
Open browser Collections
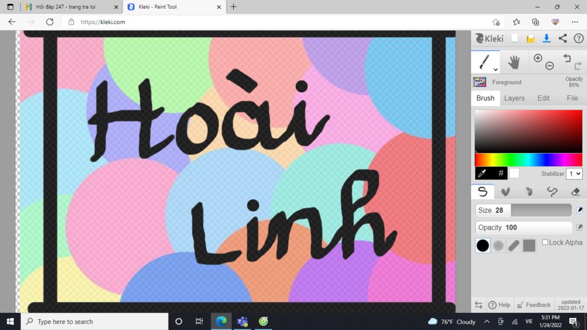click(536, 22)
